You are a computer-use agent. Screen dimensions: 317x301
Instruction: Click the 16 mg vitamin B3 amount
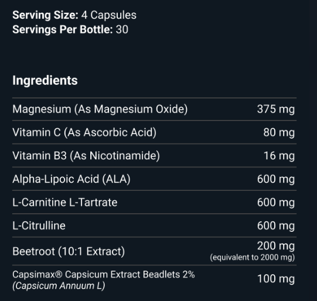(x=279, y=156)
